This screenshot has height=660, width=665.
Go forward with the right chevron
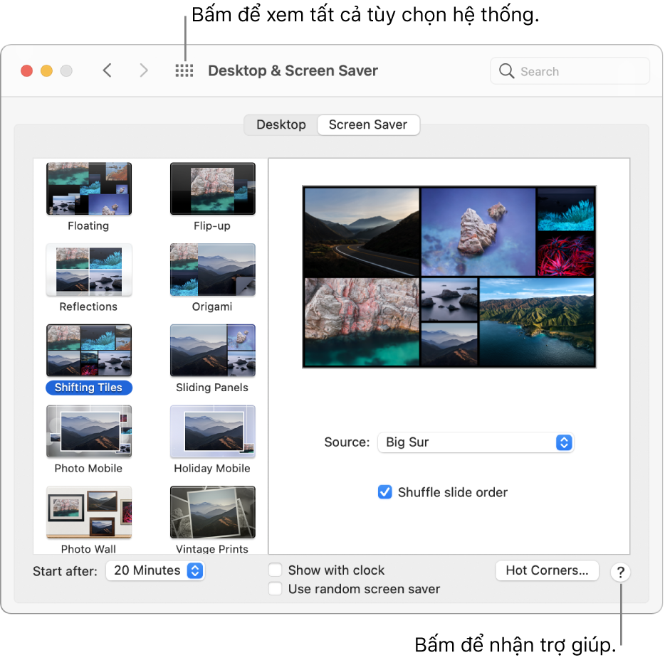click(x=144, y=70)
